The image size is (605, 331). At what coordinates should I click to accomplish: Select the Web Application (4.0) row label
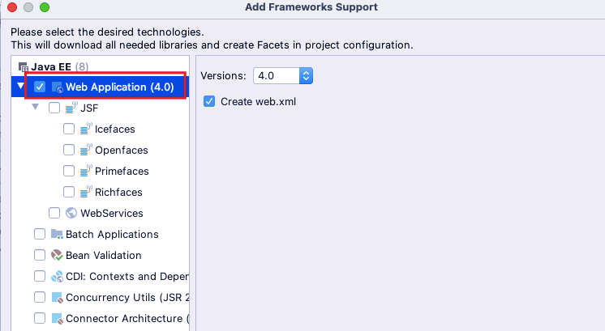(x=119, y=87)
